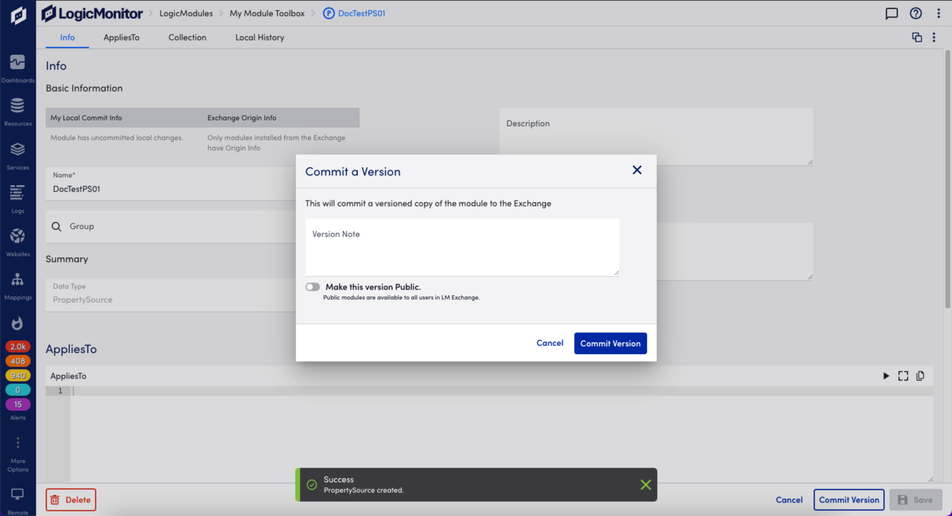The height and width of the screenshot is (516, 952).
Task: Open the Services section
Action: coord(18,155)
